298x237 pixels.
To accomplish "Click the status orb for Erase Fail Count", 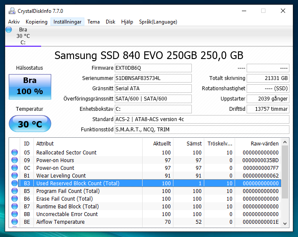I will [15, 198].
